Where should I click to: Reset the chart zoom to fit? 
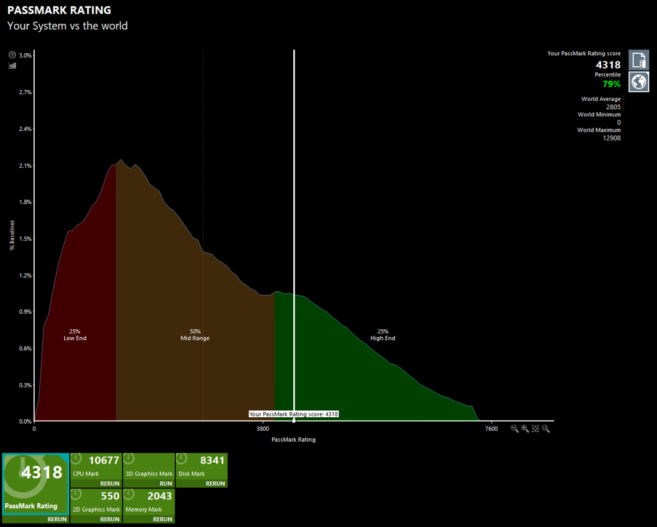[x=536, y=429]
